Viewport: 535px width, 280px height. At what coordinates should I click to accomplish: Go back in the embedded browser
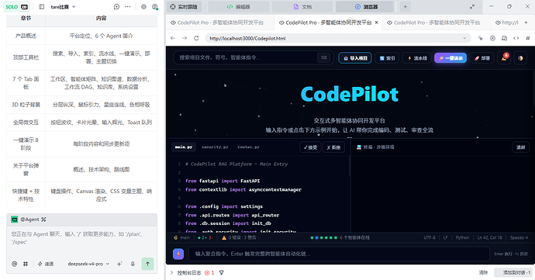(173, 38)
